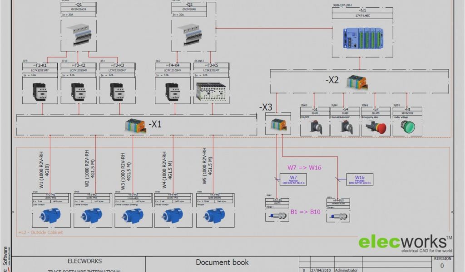Select the Q2 circuit breaker symbol
Screen dimensions: 465x272
190,35
